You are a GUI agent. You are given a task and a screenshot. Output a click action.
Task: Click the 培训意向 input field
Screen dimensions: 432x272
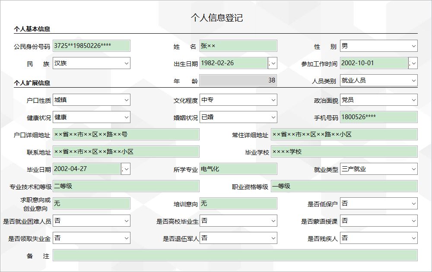point(238,203)
